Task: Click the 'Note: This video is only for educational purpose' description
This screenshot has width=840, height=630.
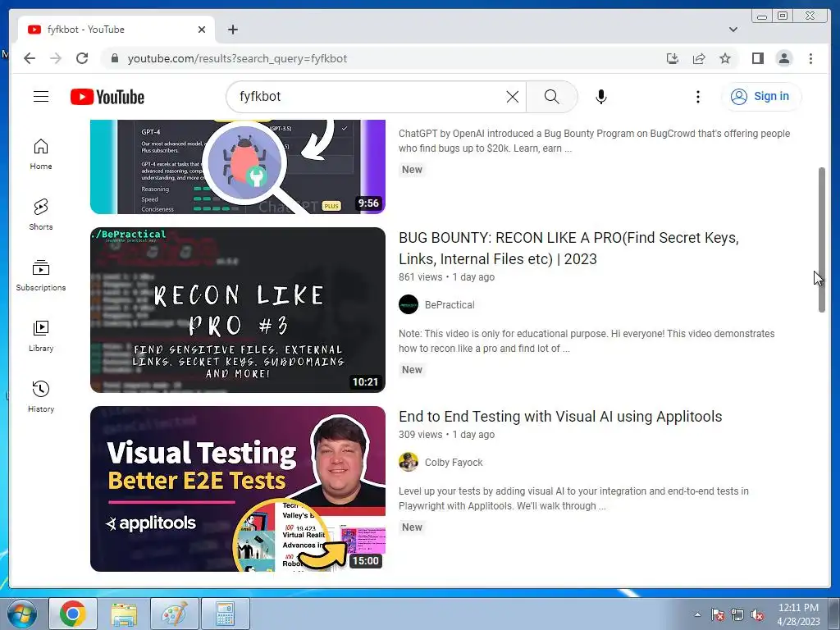Action: point(587,340)
